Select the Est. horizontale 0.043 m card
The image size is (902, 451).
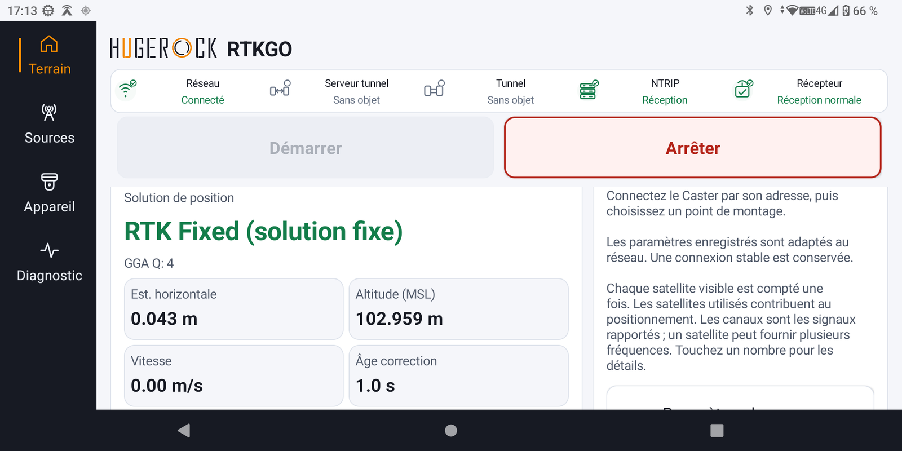(233, 309)
